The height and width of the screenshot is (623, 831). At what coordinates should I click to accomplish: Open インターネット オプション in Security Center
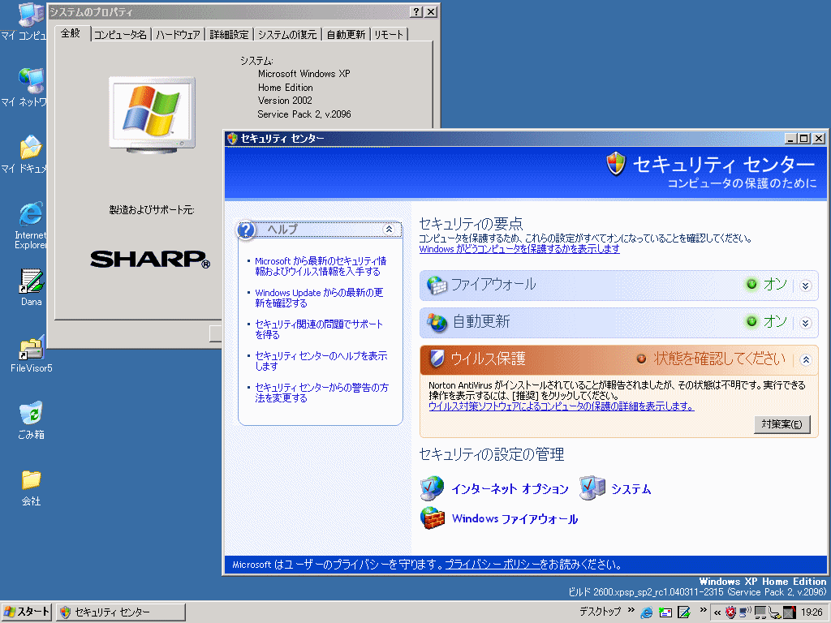point(510,489)
